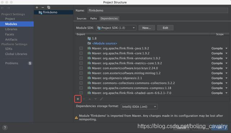Toggle export for objenesis:2.1
Screen dimensions: 231x133
coord(81,78)
